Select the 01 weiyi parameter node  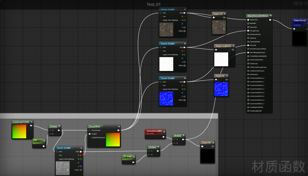[128, 156]
